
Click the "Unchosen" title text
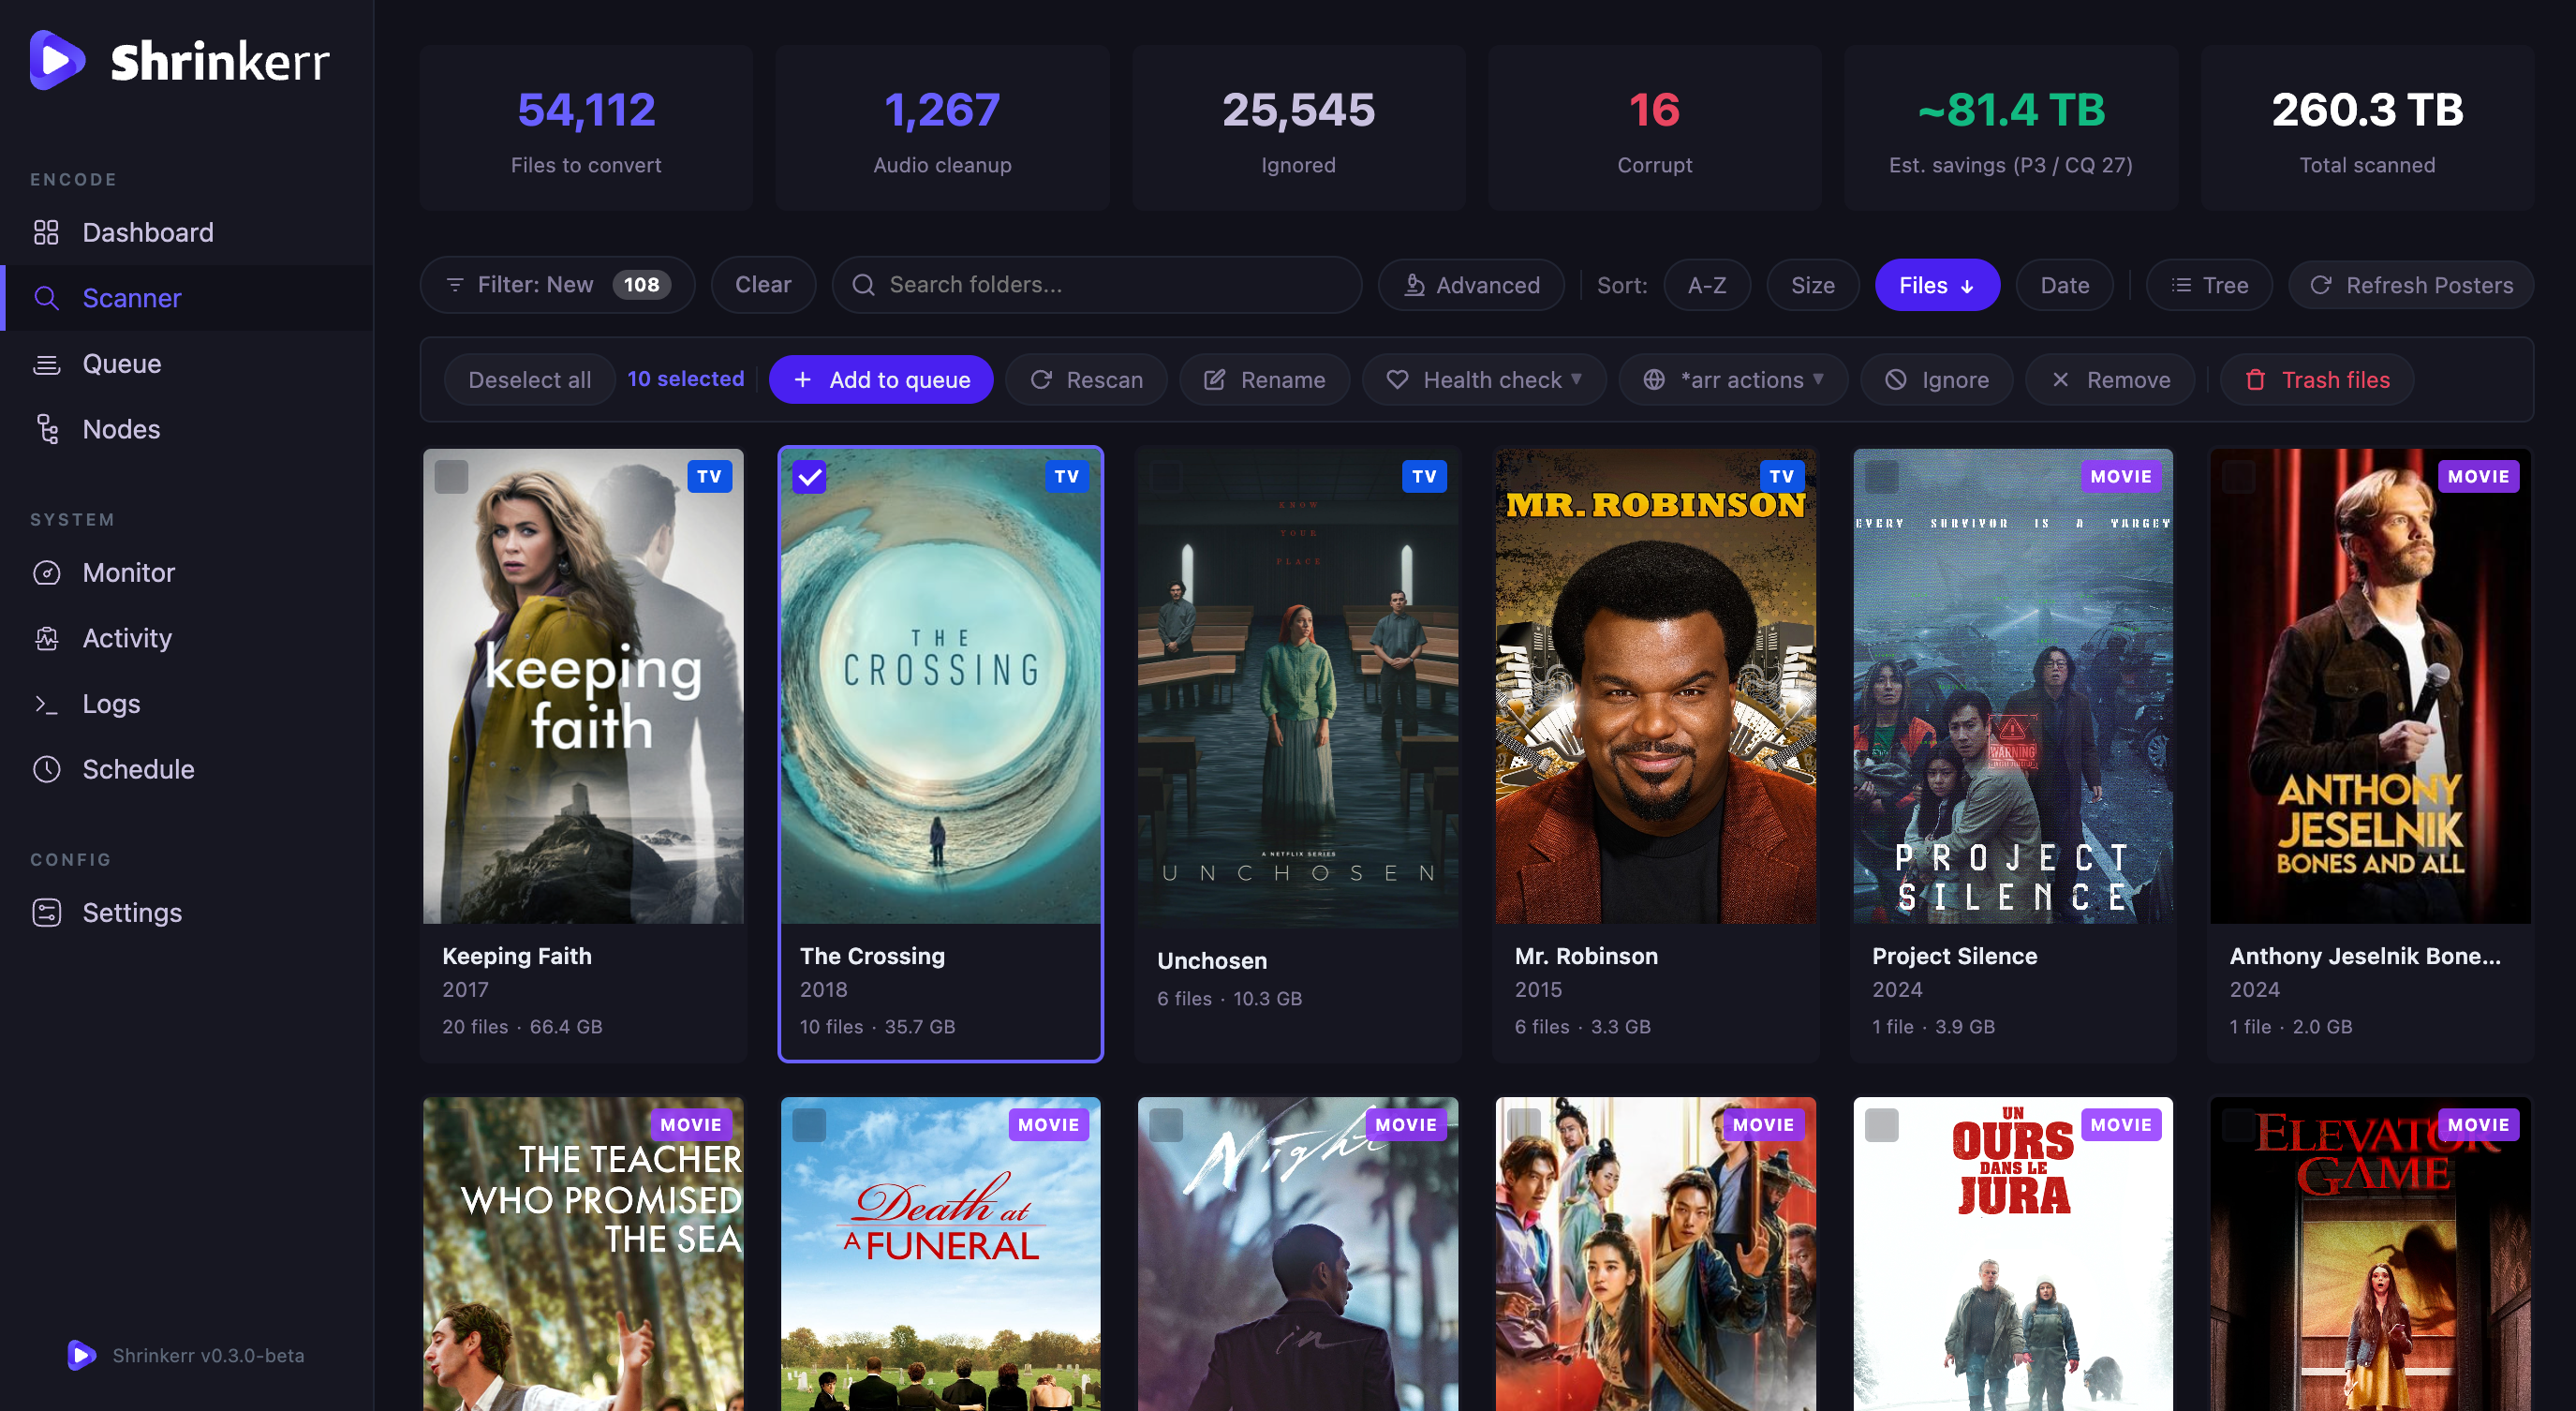(1212, 961)
